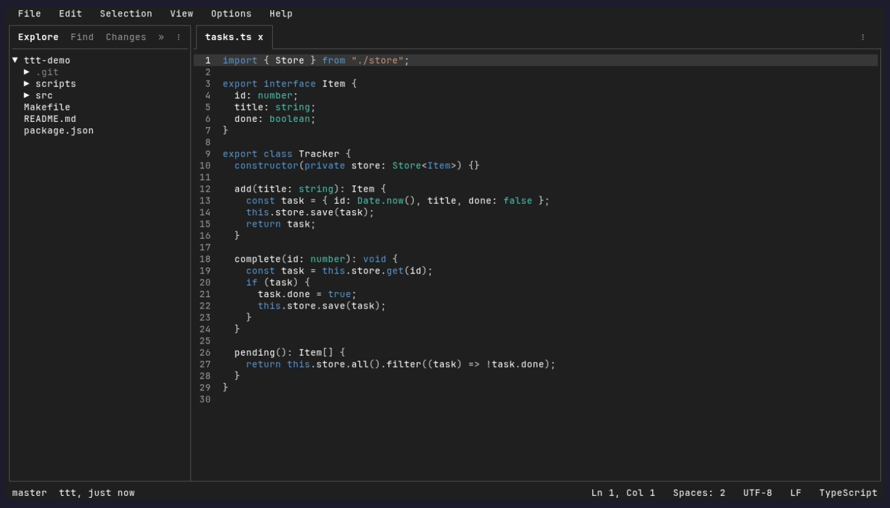Image resolution: width=890 pixels, height=508 pixels.
Task: Click the Date.now() call on line 13
Action: [x=387, y=201]
